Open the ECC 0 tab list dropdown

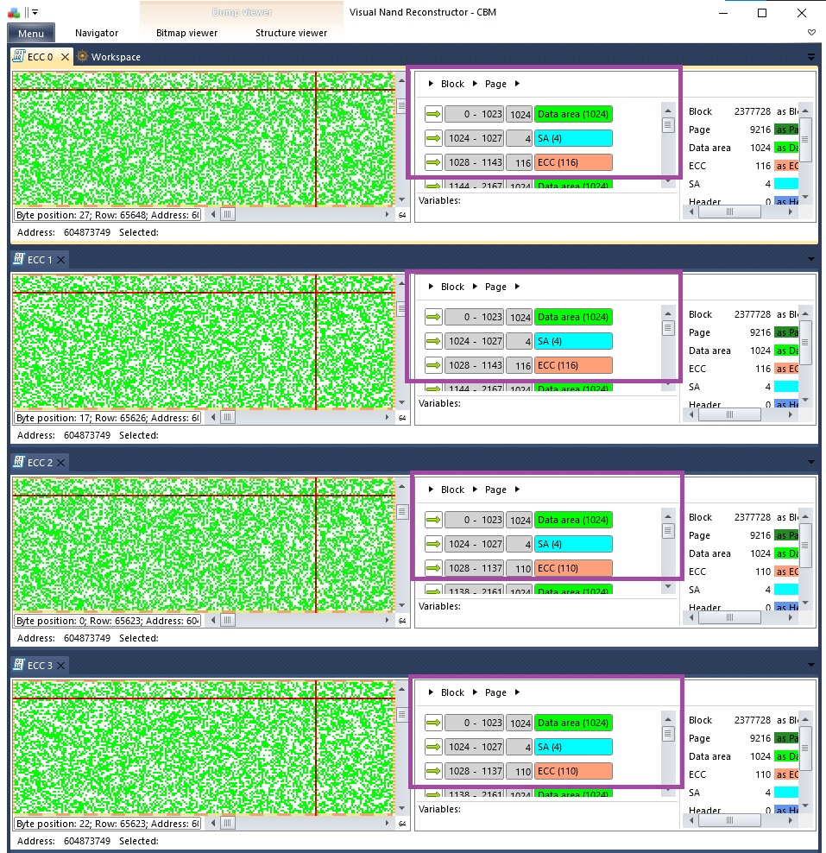coord(811,57)
